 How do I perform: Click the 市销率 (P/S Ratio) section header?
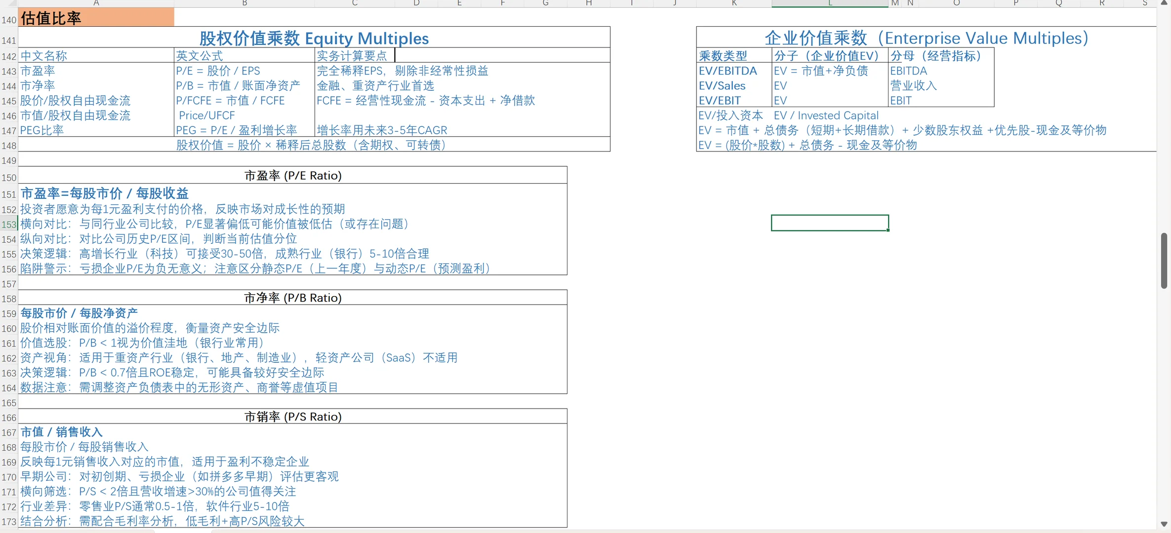pos(293,417)
